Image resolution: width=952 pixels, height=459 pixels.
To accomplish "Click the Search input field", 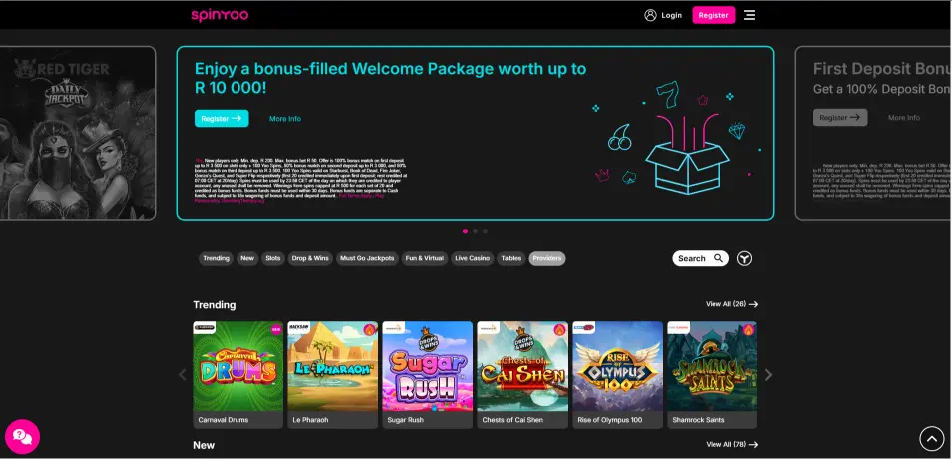I will click(701, 258).
